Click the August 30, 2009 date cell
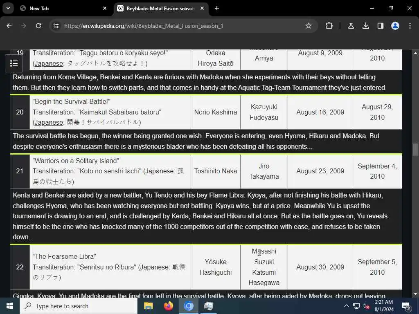 tap(320, 267)
